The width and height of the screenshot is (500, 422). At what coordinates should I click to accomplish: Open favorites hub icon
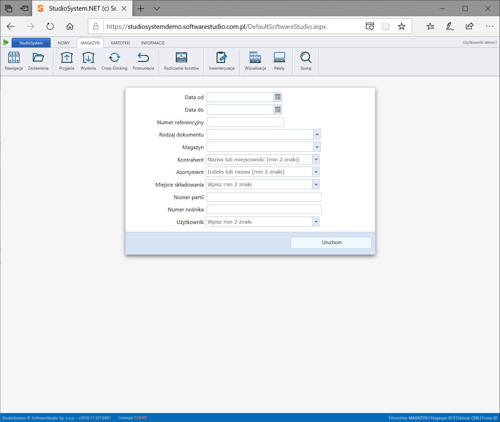click(x=430, y=26)
